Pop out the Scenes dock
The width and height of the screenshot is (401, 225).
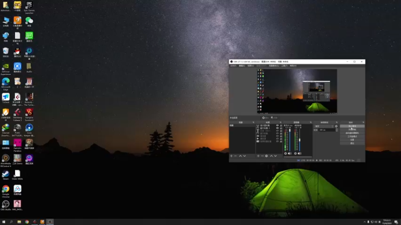[254, 122]
